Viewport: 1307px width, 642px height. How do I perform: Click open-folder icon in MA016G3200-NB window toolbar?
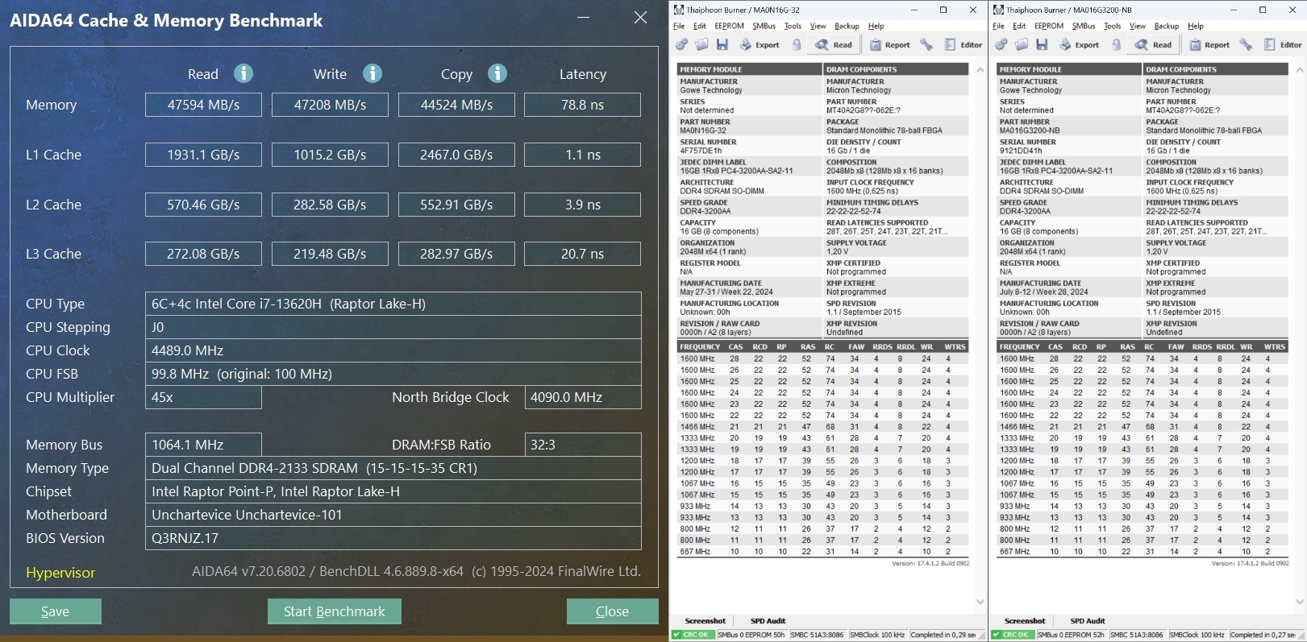pyautogui.click(x=1022, y=45)
